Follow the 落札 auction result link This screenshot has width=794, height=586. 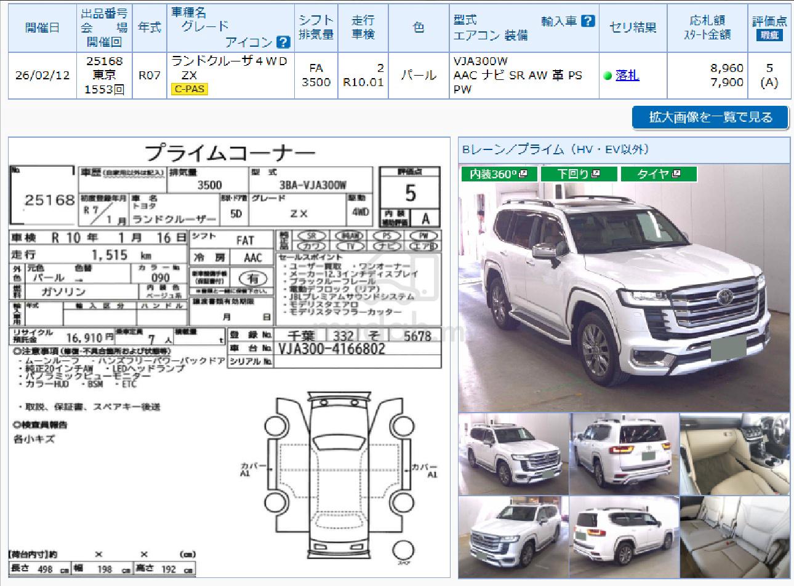pos(627,76)
